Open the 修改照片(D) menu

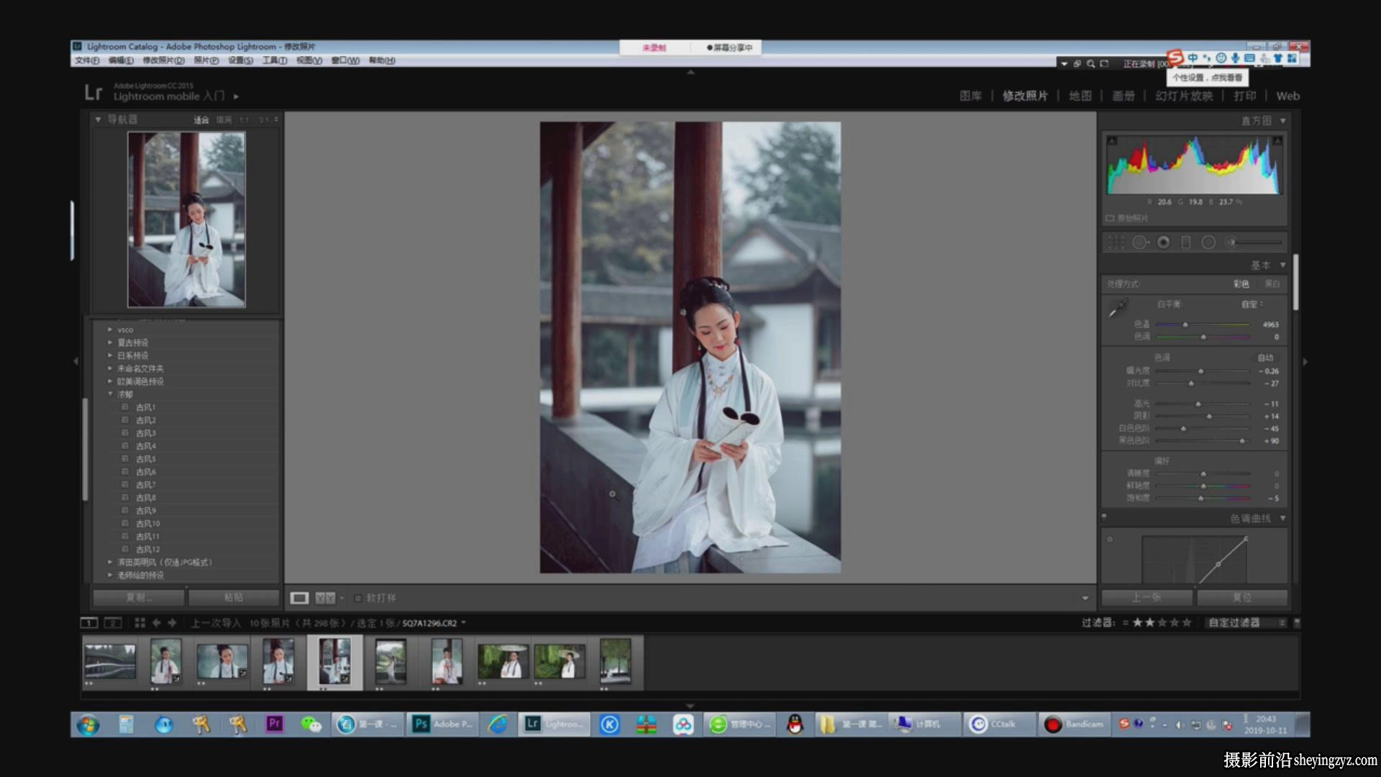163,60
